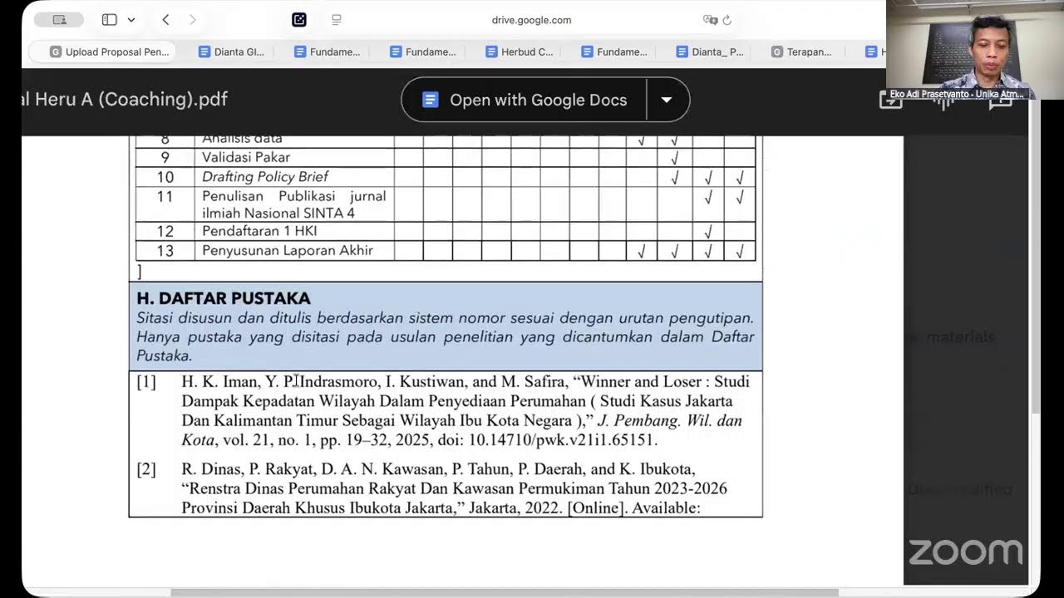The width and height of the screenshot is (1064, 598).
Task: Click the check mark in the Validasi Pakar row
Action: pyautogui.click(x=674, y=157)
